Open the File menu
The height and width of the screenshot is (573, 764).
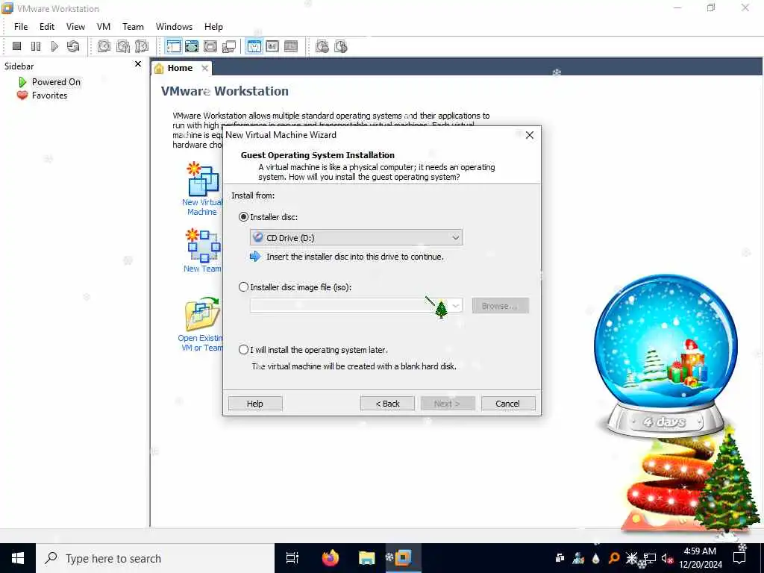[21, 27]
